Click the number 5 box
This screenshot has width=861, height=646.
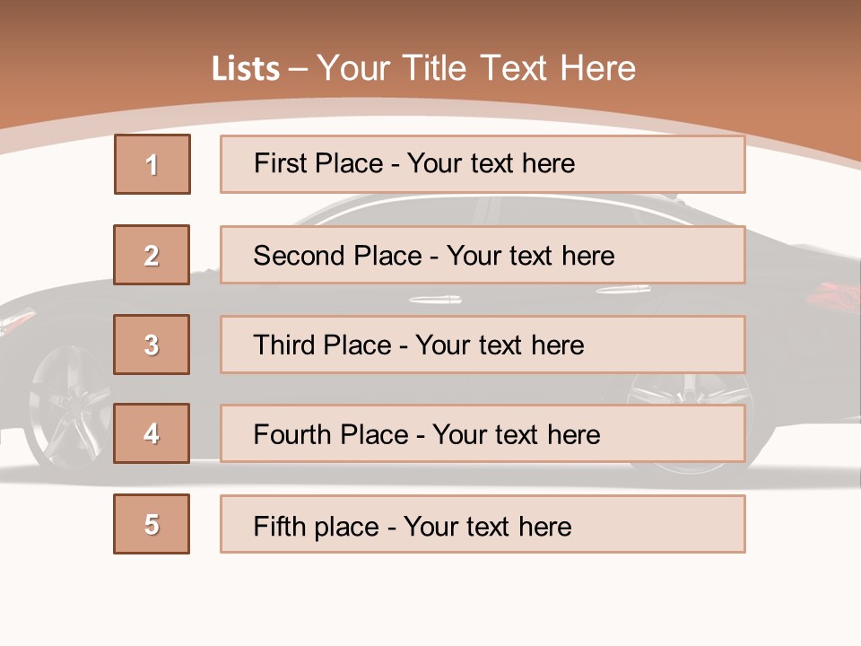point(152,524)
